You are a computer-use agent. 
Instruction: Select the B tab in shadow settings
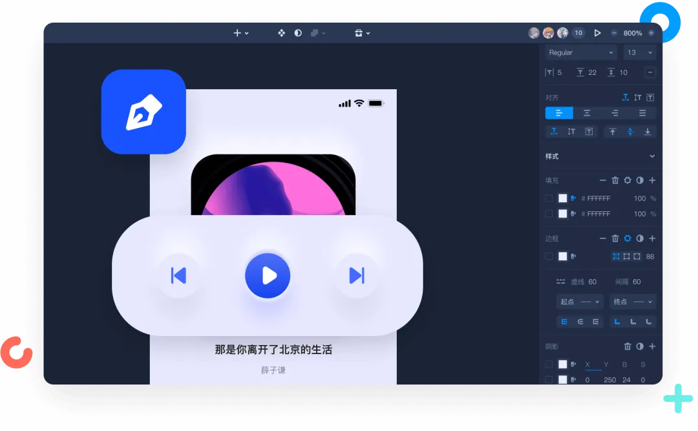click(x=624, y=364)
